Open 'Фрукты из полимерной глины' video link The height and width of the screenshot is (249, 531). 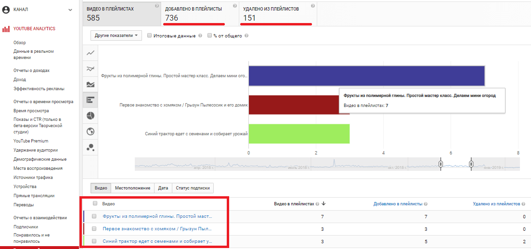[x=157, y=216]
